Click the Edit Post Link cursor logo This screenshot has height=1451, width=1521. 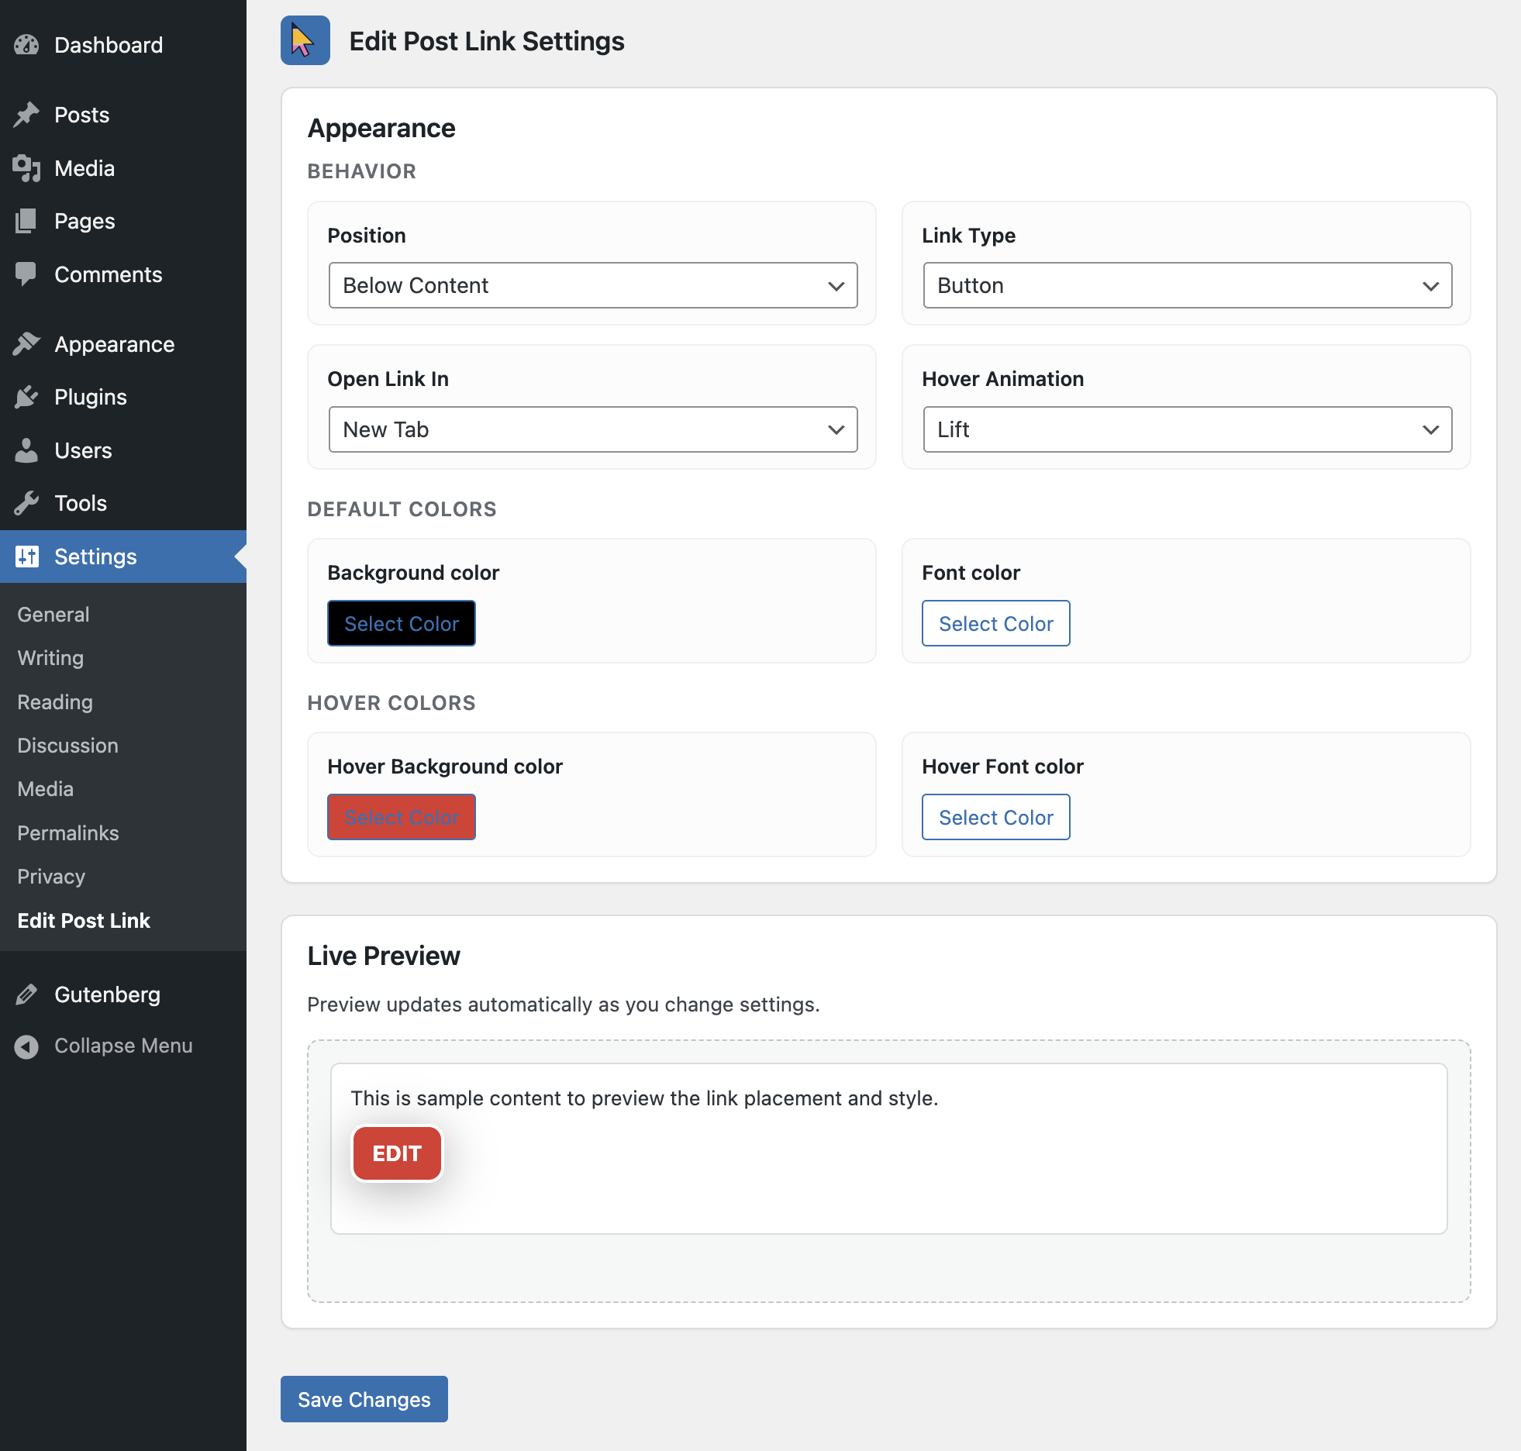pos(305,40)
